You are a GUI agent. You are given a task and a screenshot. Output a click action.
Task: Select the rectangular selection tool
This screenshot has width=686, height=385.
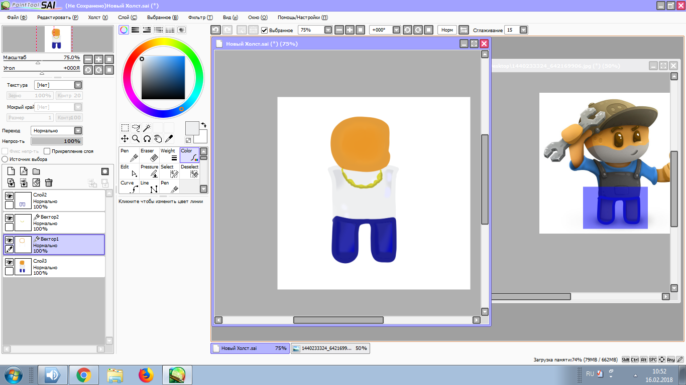pyautogui.click(x=125, y=128)
